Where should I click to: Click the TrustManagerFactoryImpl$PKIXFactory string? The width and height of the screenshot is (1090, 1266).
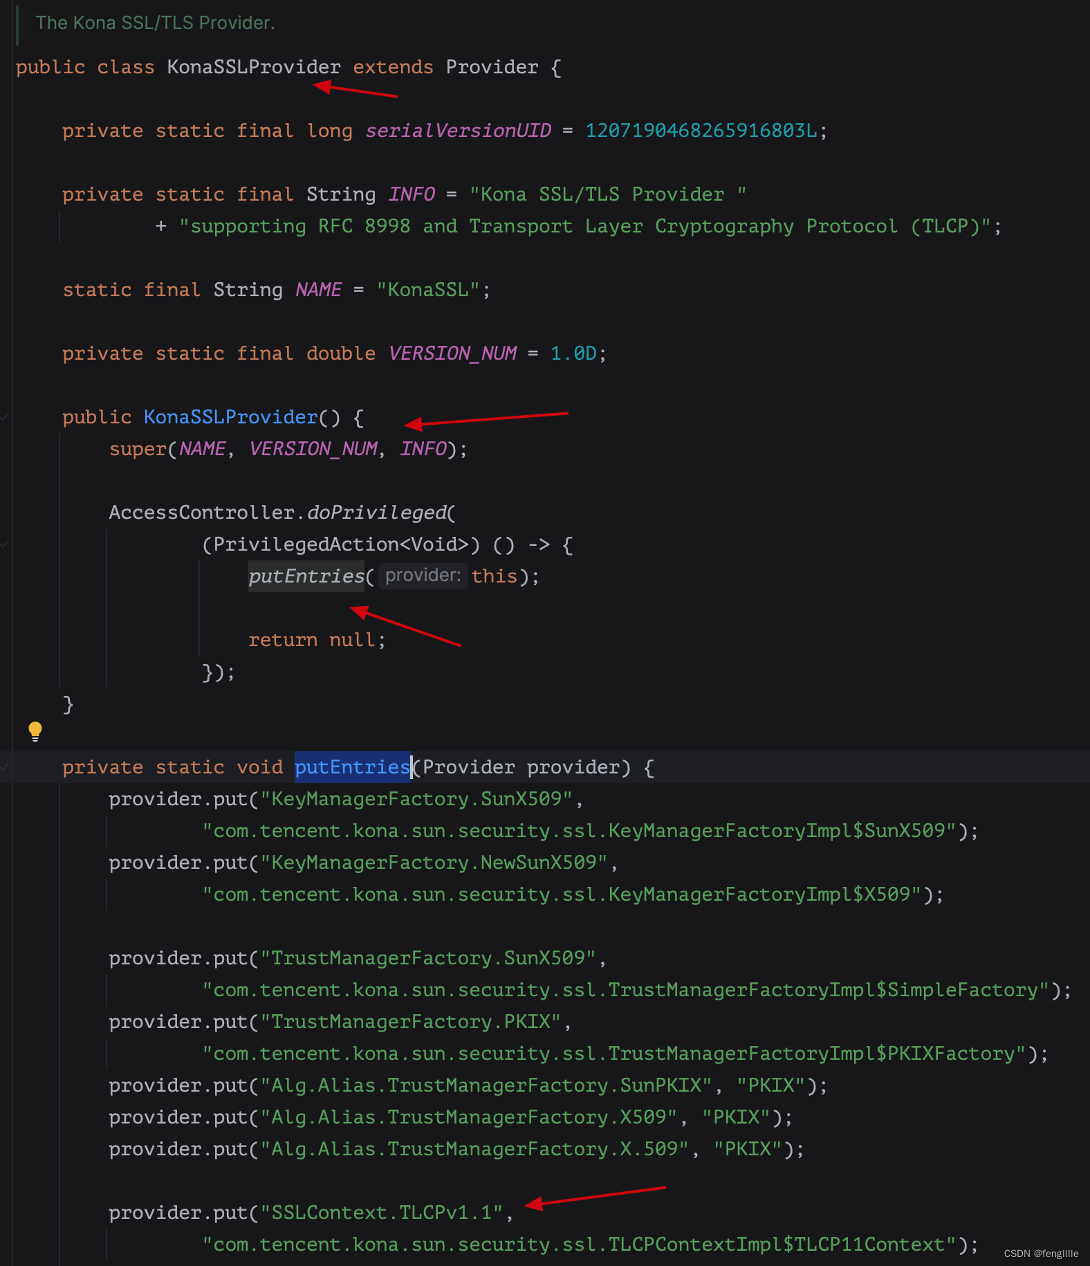point(614,1054)
